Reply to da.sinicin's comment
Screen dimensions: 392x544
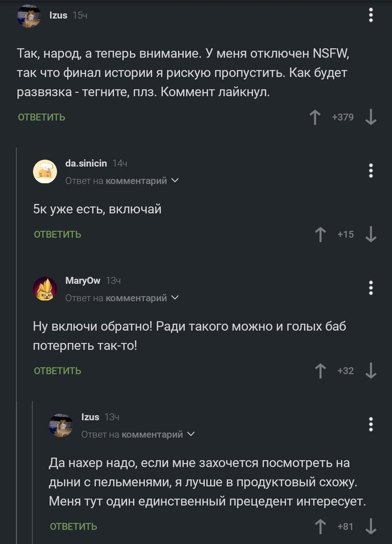[x=57, y=235]
